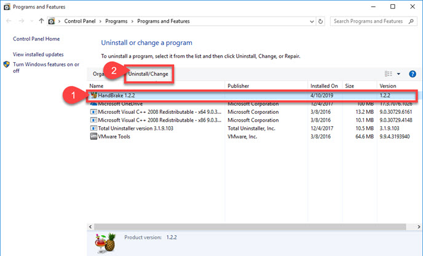Refresh the Programs and Features list

tap(320, 22)
